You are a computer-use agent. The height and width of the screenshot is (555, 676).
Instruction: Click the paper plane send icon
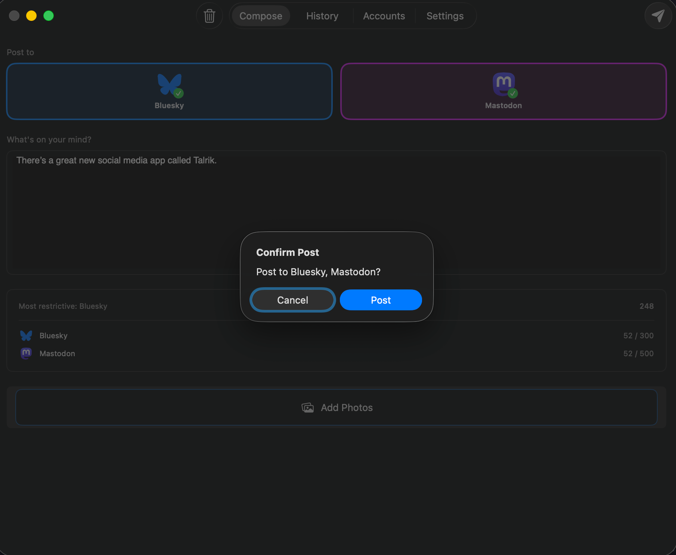(658, 16)
